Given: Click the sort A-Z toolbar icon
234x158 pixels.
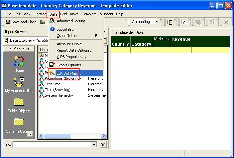Looking at the screenshot, I should pyautogui.click(x=212, y=22).
